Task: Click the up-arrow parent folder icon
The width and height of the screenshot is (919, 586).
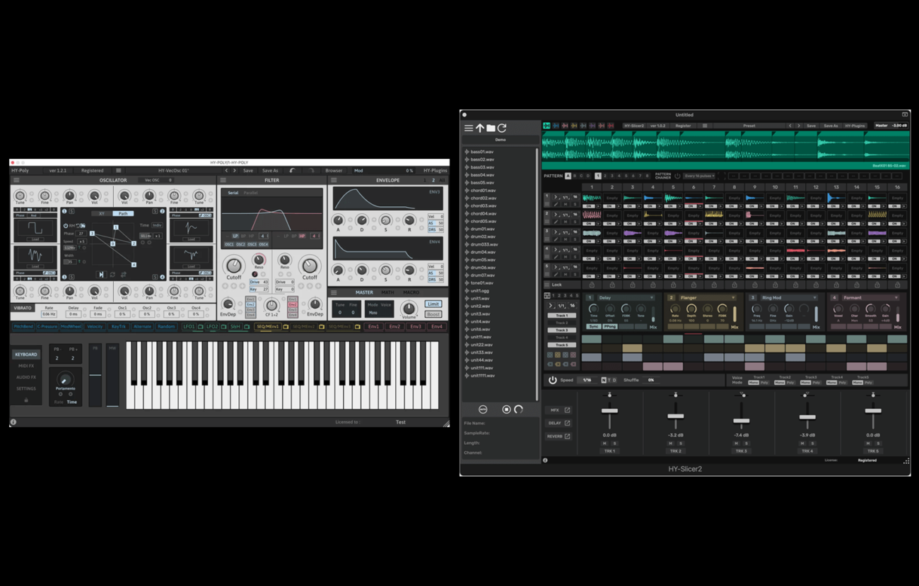Action: point(479,128)
